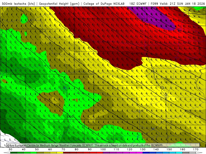Click the '60' color bar label
The width and height of the screenshot is (206, 154).
(x=50, y=149)
